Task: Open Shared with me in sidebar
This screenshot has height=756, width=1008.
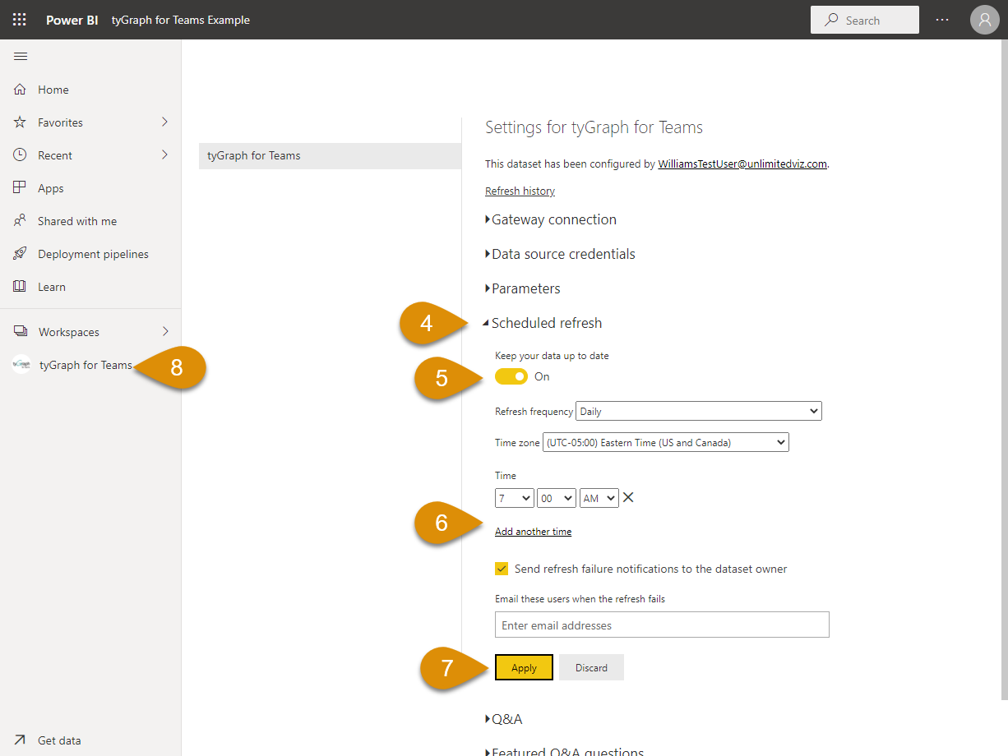Action: [77, 221]
